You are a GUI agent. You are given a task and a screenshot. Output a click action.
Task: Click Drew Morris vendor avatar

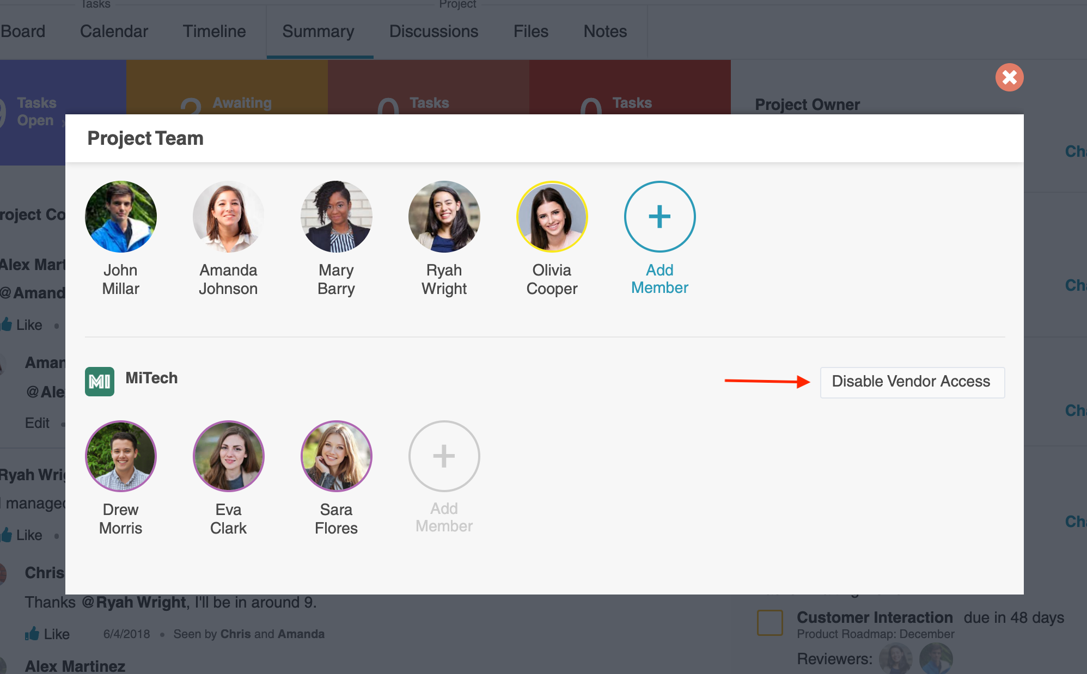pyautogui.click(x=121, y=456)
